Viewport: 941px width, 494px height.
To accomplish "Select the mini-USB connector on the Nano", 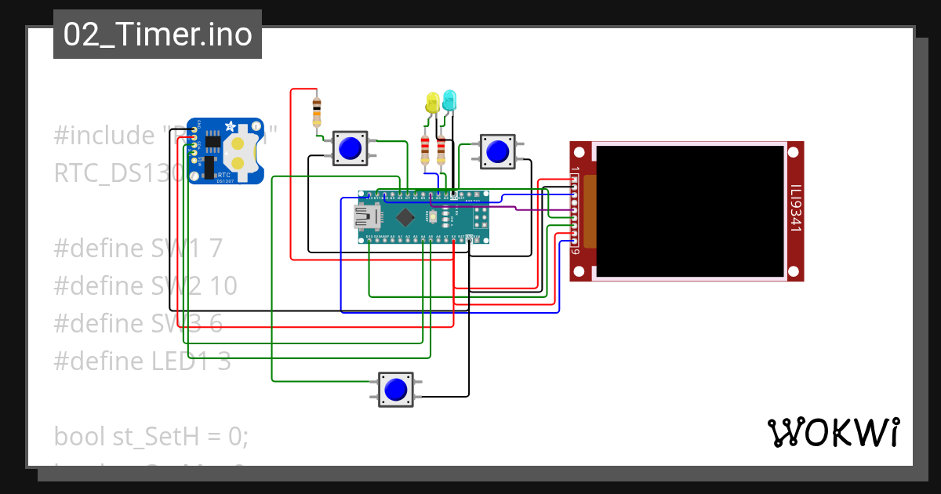I will point(367,216).
